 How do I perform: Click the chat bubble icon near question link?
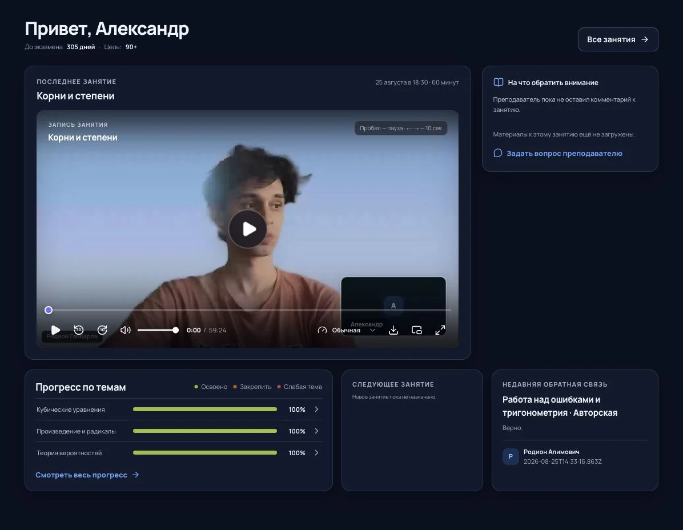click(x=498, y=153)
